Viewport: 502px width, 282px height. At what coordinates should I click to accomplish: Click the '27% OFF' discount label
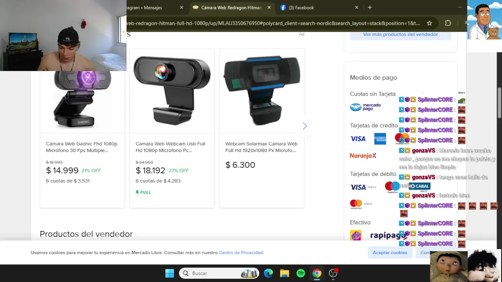pos(178,171)
